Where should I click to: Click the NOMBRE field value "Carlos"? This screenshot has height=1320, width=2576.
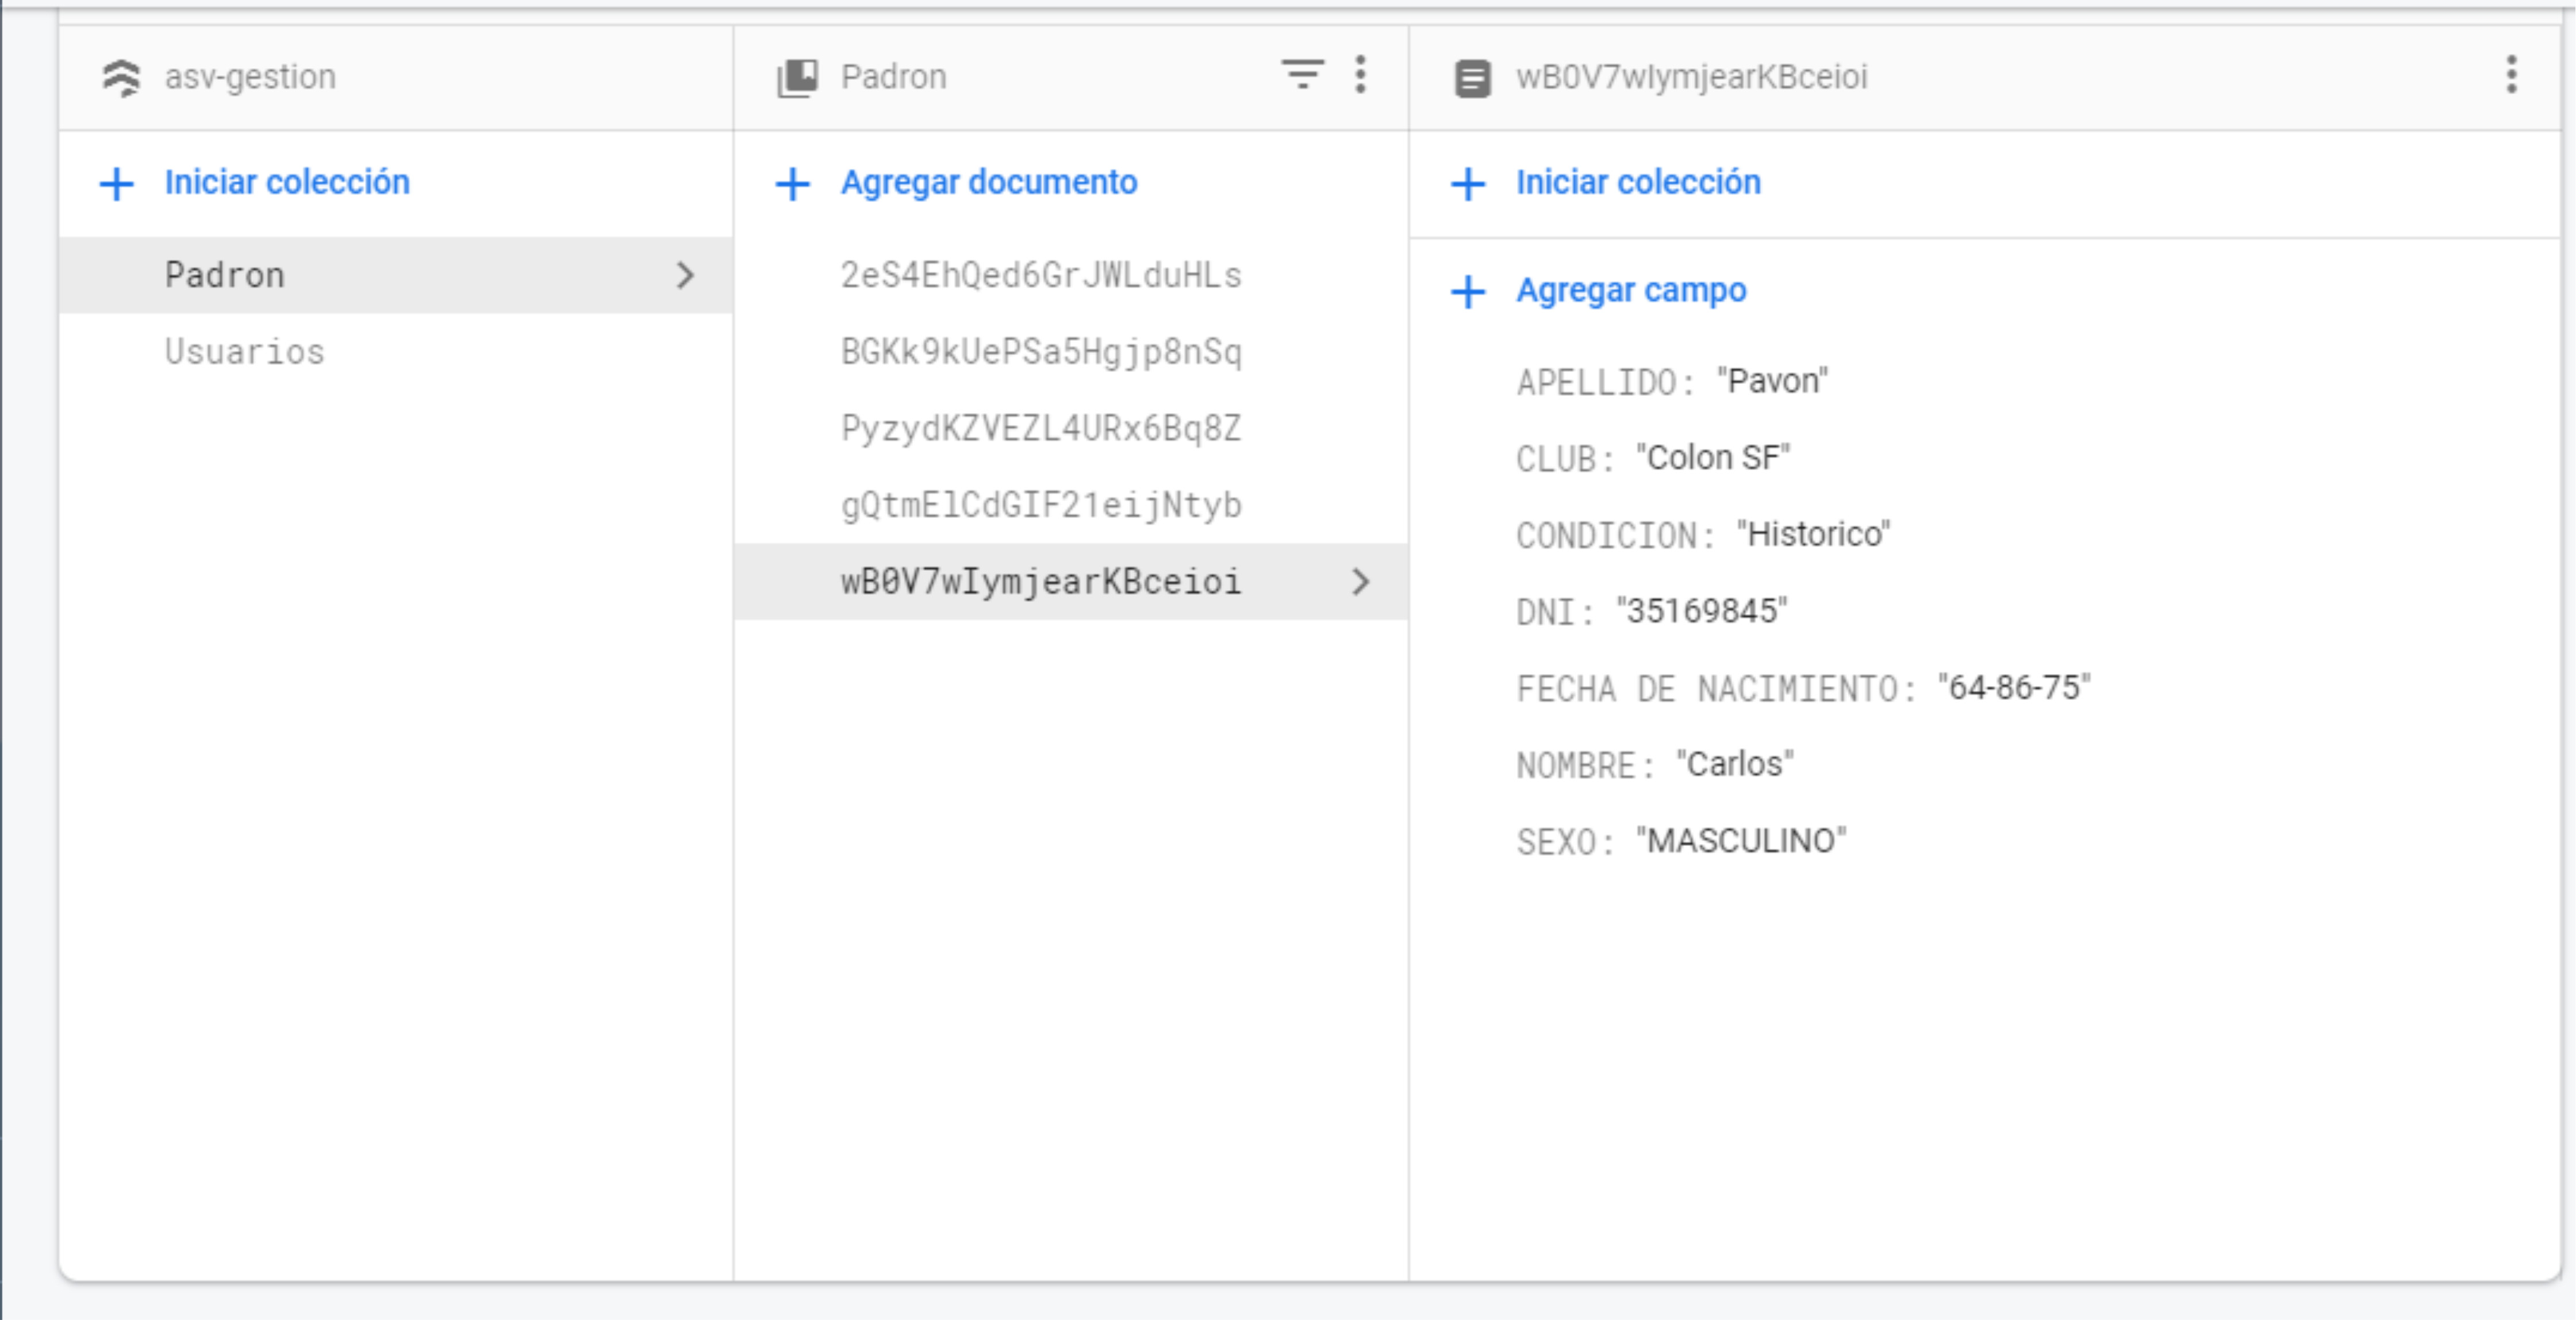(x=1735, y=764)
